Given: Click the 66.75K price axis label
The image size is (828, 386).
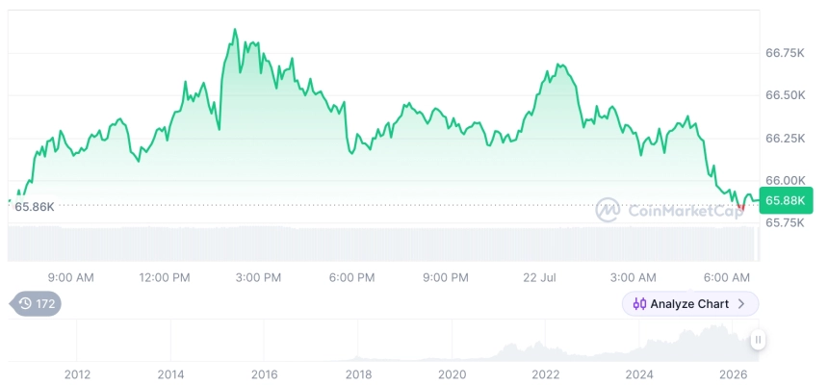Looking at the screenshot, I should coord(786,53).
